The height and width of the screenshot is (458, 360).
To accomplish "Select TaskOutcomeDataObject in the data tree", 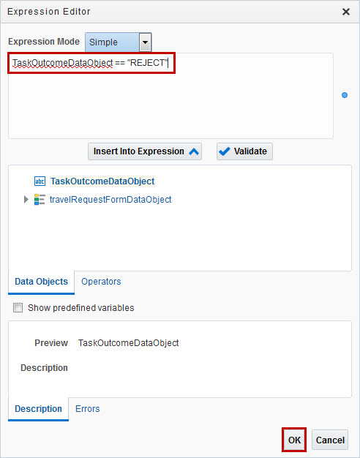I will [102, 181].
